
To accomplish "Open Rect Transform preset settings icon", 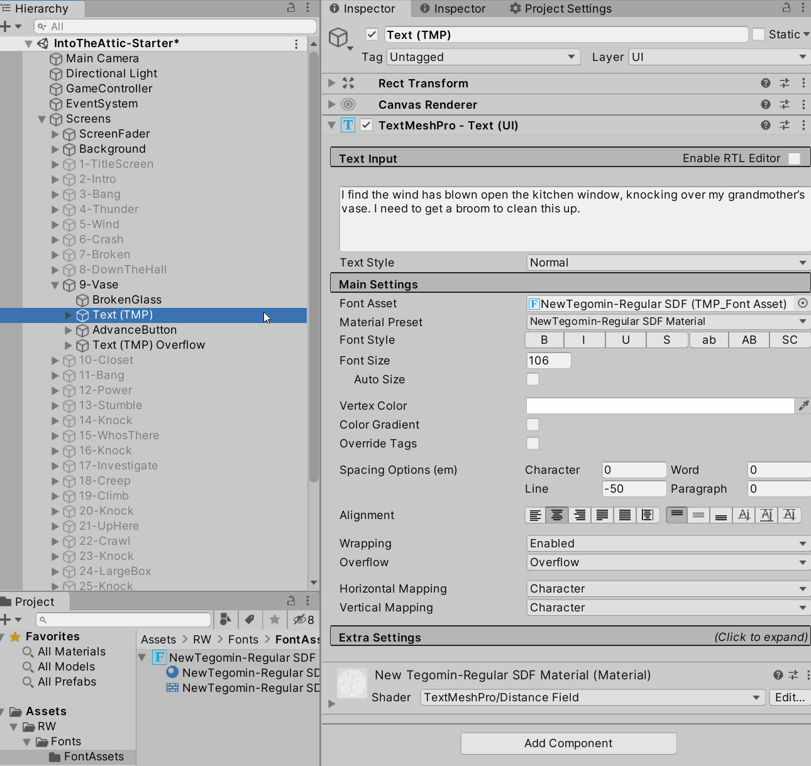I will tap(785, 83).
